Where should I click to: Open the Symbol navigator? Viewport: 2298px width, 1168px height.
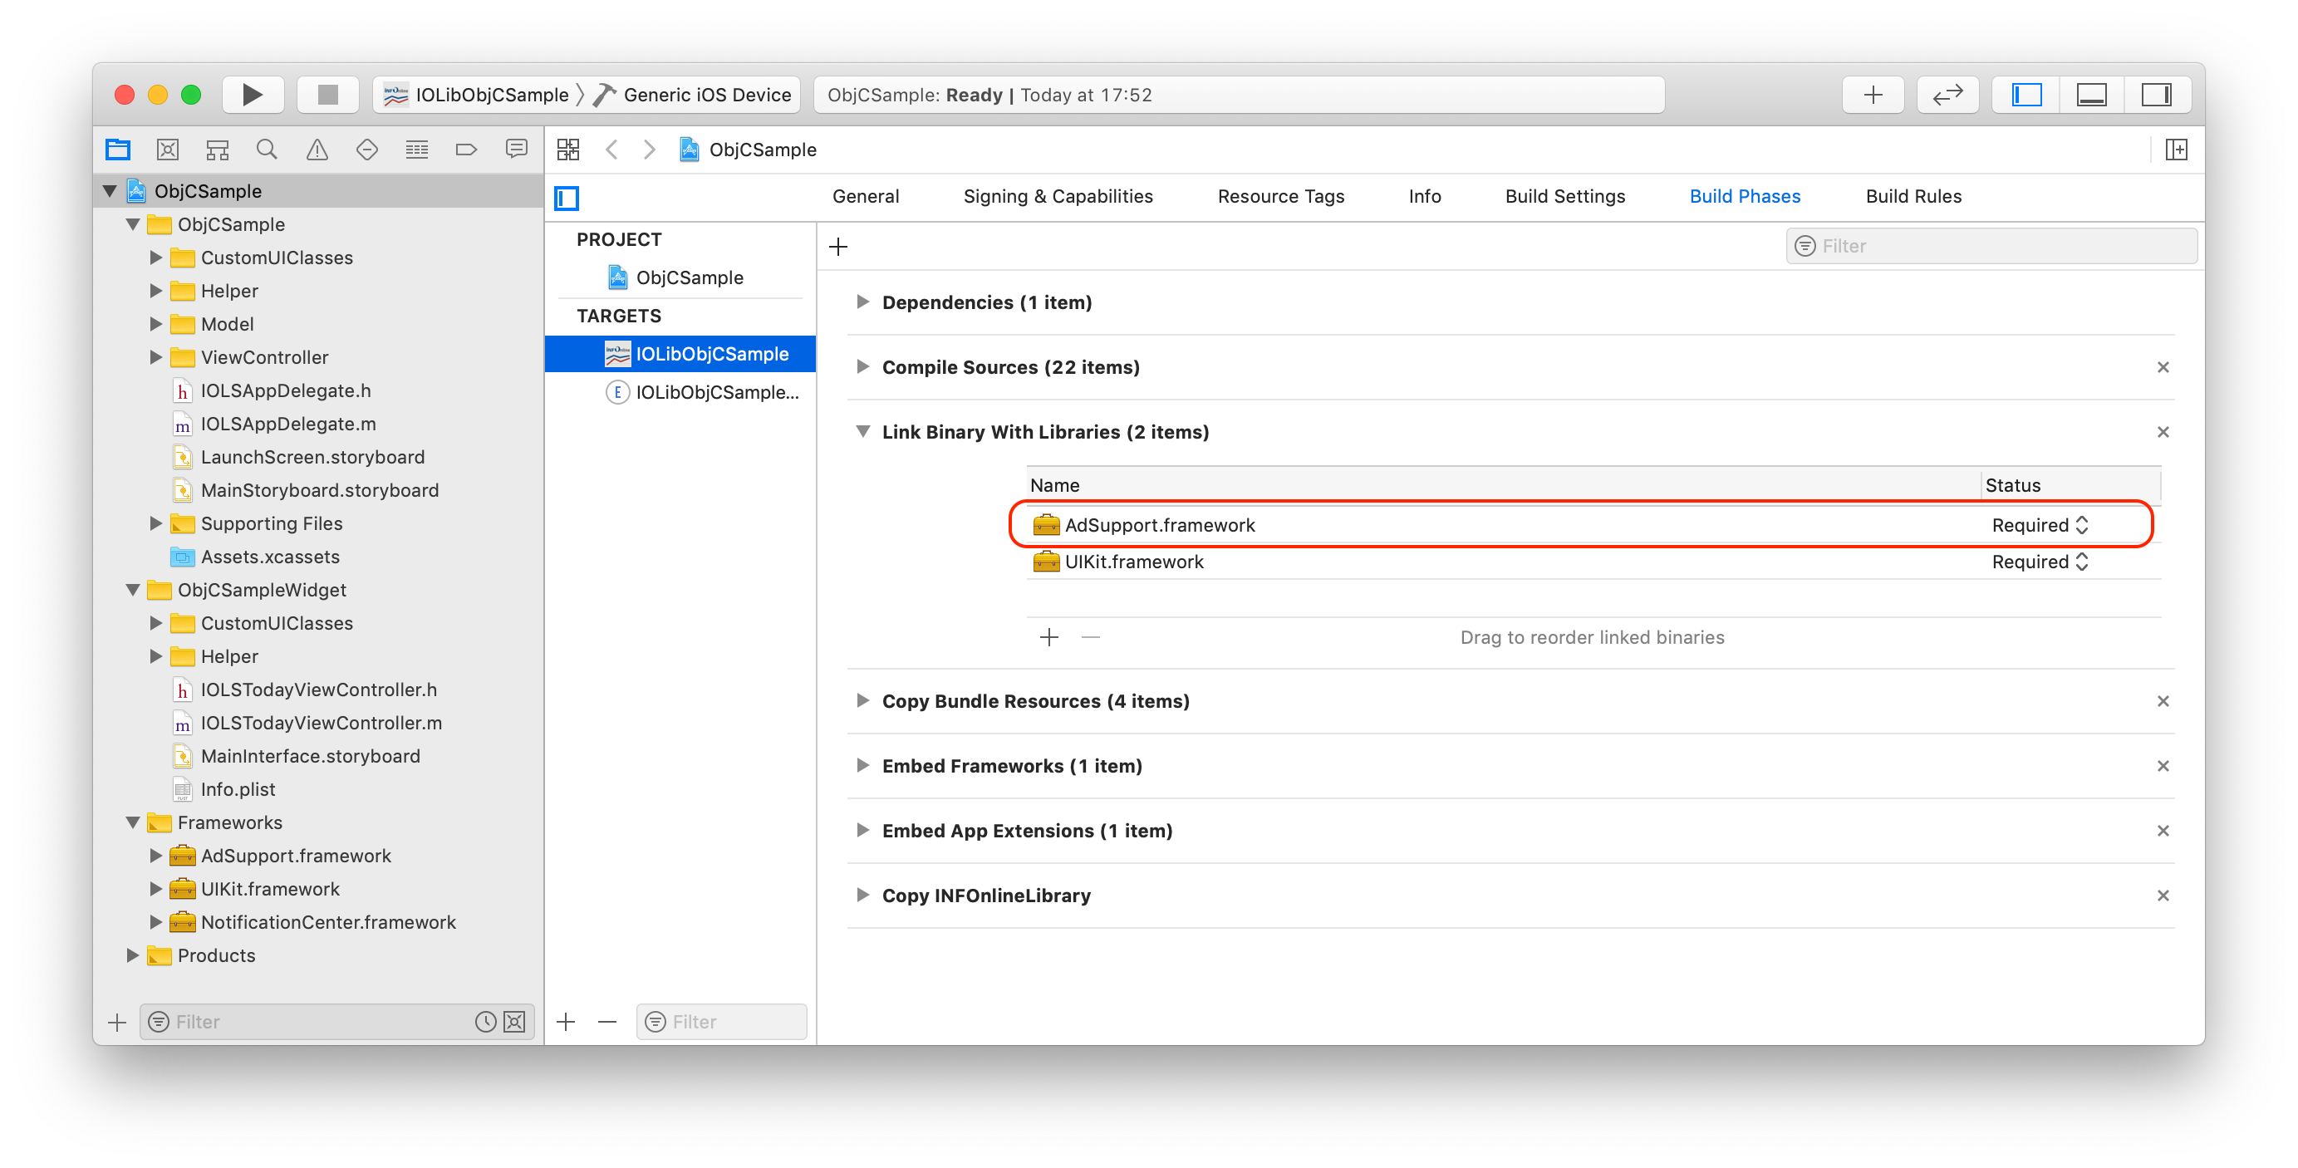click(x=217, y=149)
